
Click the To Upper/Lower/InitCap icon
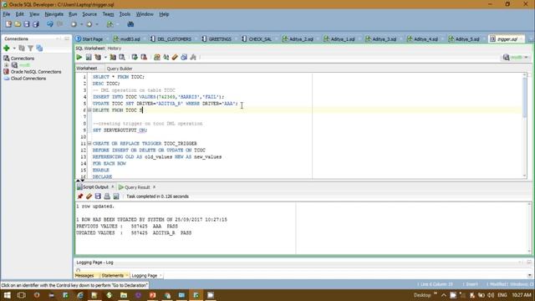point(166,58)
